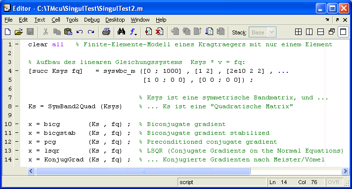352x189 pixels.
Task: Print the script with the printer icon
Action: click(106, 32)
